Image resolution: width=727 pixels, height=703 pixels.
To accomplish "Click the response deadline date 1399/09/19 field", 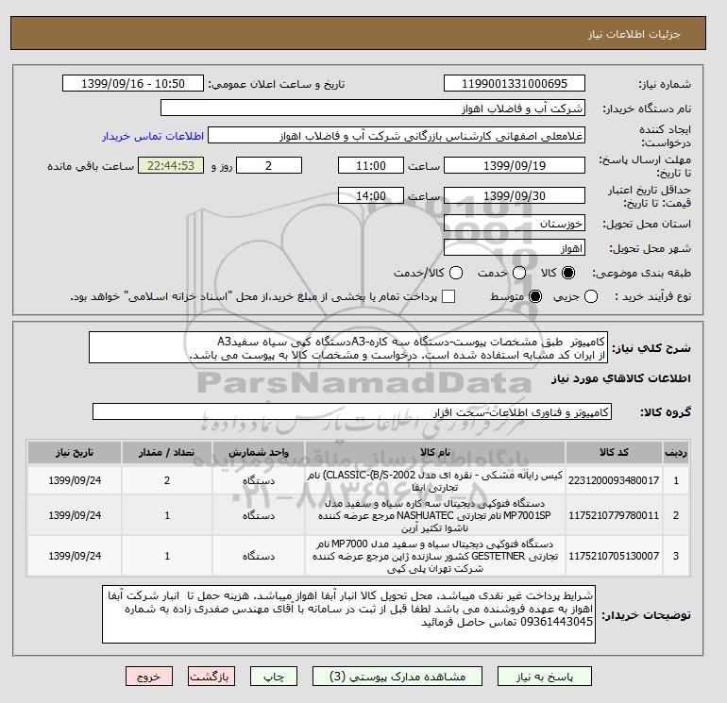I will click(515, 165).
